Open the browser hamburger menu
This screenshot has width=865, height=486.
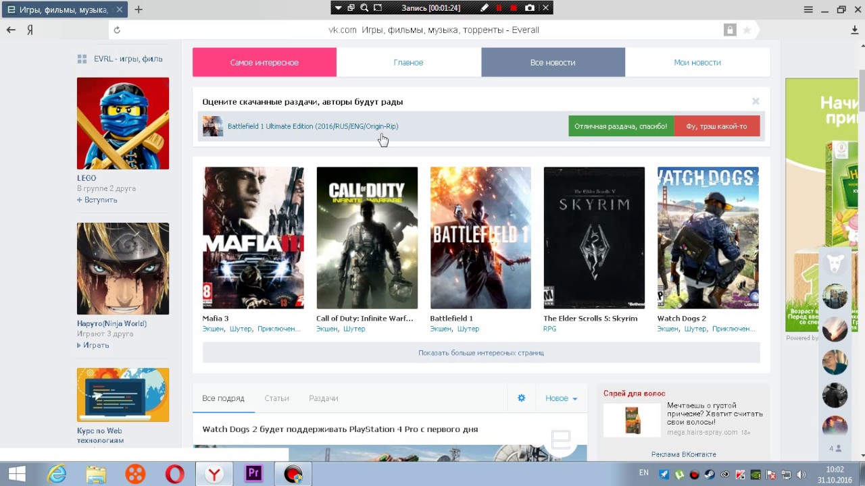808,9
